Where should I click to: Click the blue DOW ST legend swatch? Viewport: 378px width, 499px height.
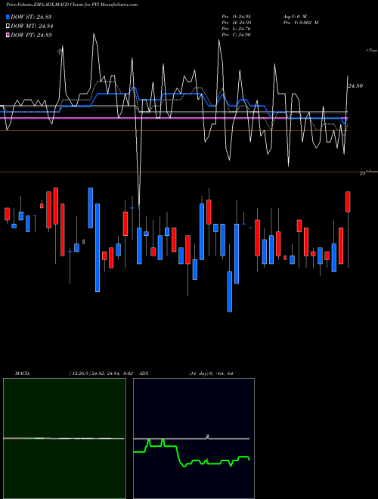tap(8, 17)
